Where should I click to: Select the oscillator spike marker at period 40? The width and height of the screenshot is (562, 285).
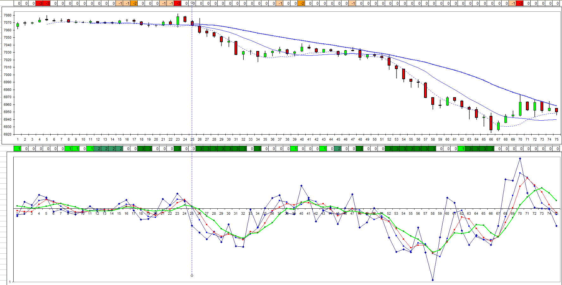point(301,186)
